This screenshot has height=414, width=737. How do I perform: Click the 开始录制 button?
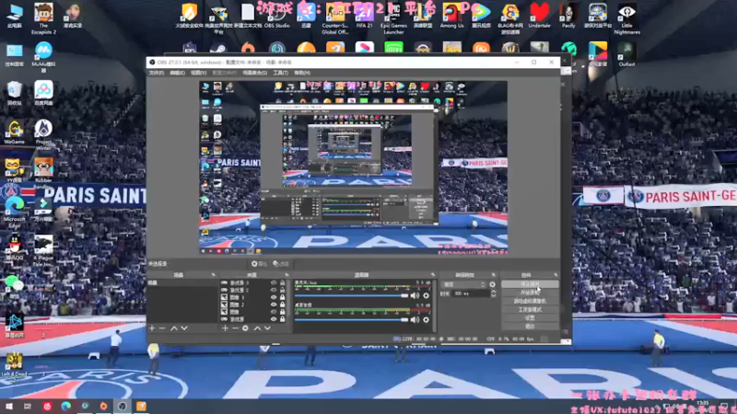530,293
